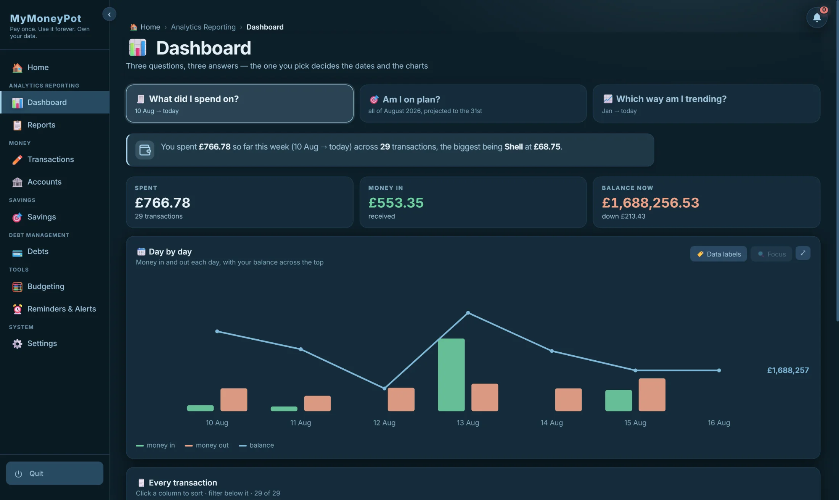Select the 'What did I spend on?' card

[239, 103]
